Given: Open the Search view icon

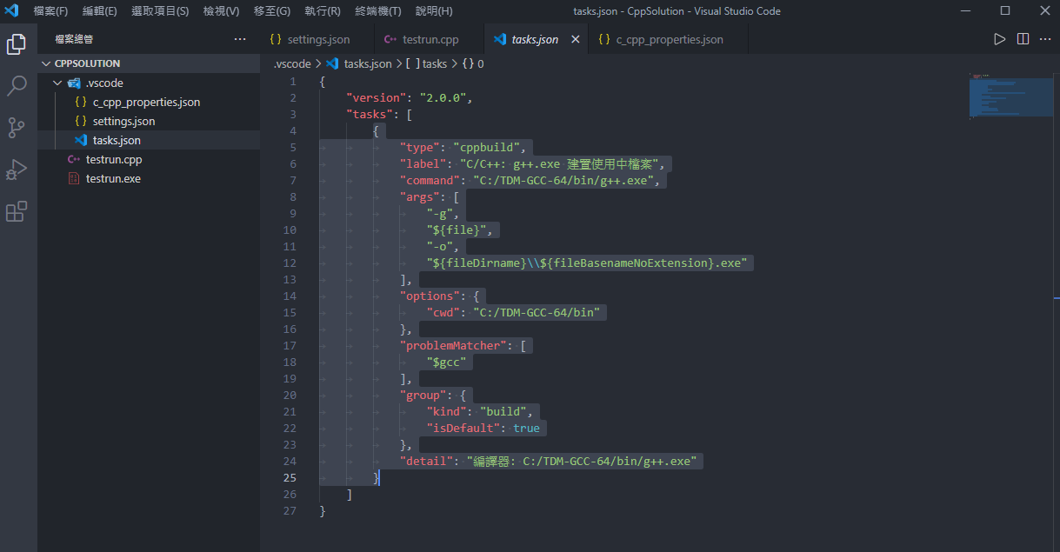Looking at the screenshot, I should click(17, 85).
